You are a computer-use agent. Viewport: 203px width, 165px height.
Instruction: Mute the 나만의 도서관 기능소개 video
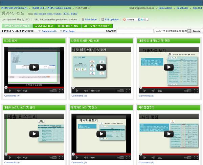point(86,91)
